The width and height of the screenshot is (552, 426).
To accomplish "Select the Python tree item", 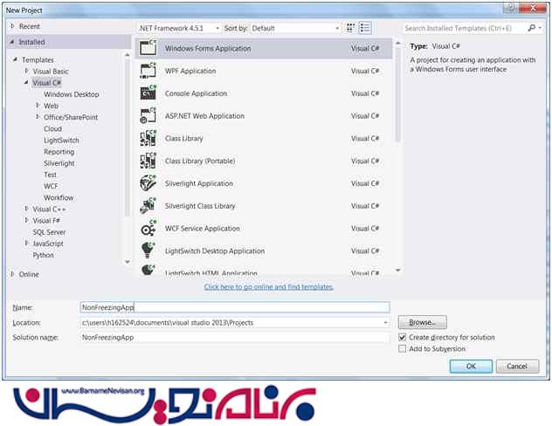I will pyautogui.click(x=43, y=255).
